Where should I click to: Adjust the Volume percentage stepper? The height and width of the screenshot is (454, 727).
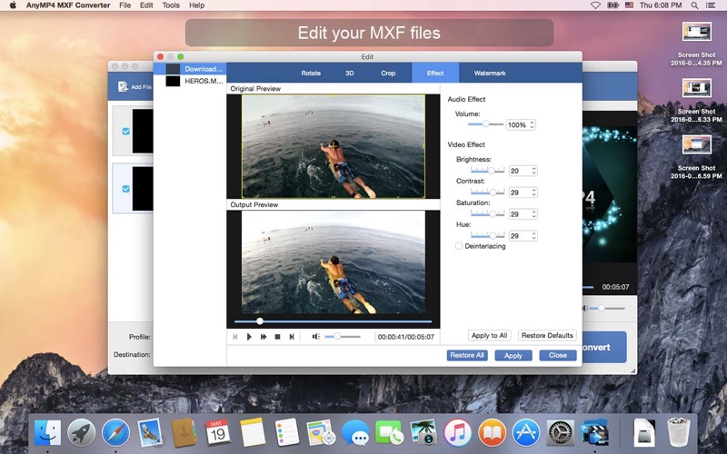click(x=532, y=124)
